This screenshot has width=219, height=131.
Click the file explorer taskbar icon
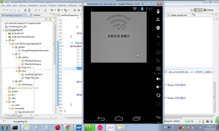point(121,128)
